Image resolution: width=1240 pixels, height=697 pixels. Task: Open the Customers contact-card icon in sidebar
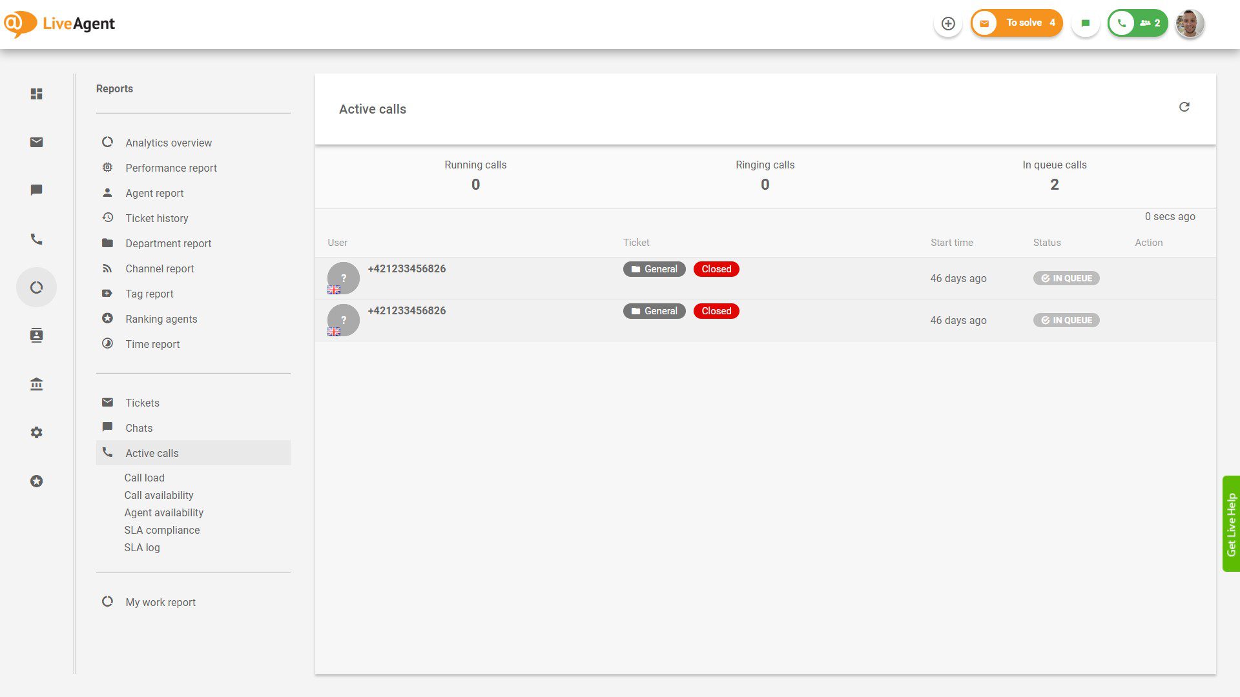click(36, 335)
